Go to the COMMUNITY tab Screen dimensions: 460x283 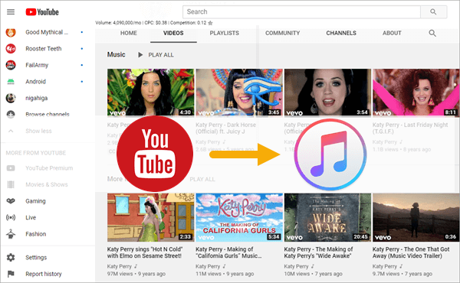(282, 33)
